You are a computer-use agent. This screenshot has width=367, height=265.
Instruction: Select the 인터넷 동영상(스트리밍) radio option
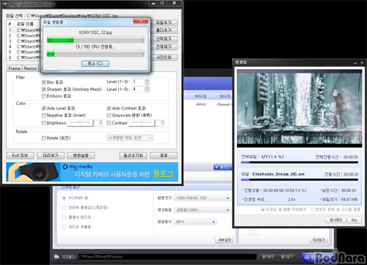point(64,208)
